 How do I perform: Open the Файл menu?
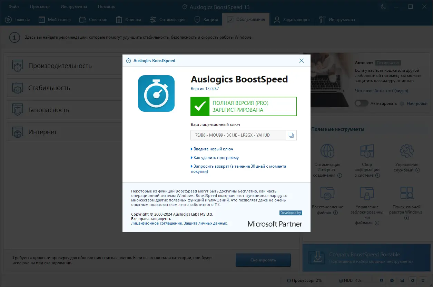click(14, 7)
